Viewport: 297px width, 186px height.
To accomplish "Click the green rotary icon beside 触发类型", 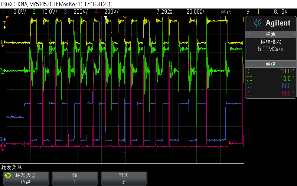I will point(7,176).
